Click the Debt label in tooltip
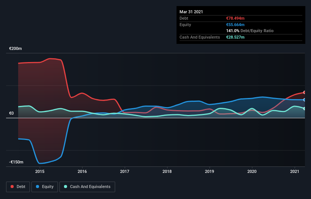This screenshot has width=311, height=199. pos(184,18)
